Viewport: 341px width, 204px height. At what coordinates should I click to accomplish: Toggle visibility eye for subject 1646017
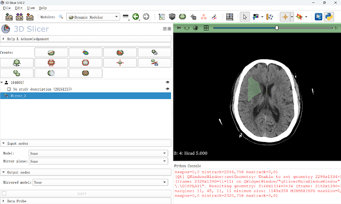click(168, 82)
